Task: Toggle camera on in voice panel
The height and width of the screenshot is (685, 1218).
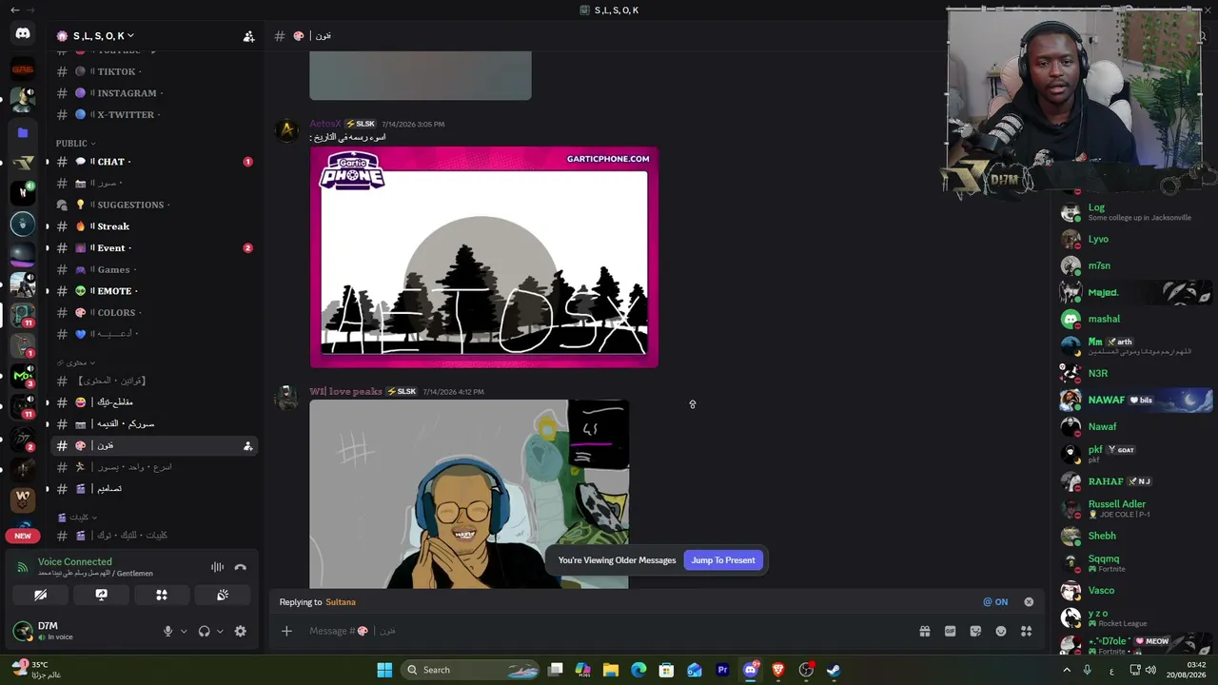Action: tap(40, 595)
